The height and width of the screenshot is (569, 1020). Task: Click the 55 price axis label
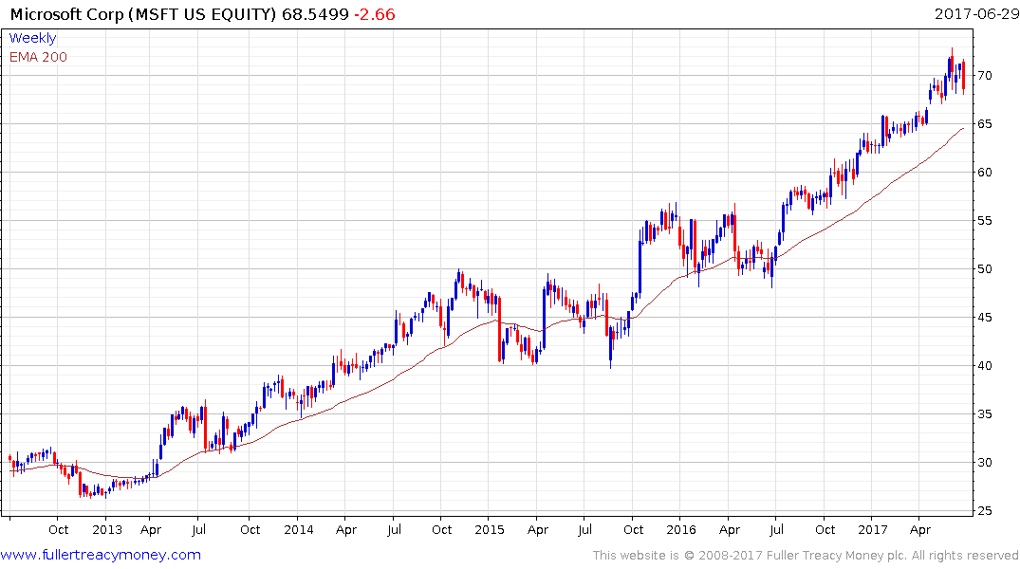(985, 220)
